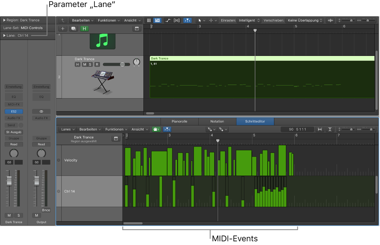Image resolution: width=380 pixels, height=245 pixels.
Task: Show Flex via the bow-tie icon
Action: click(176, 20)
